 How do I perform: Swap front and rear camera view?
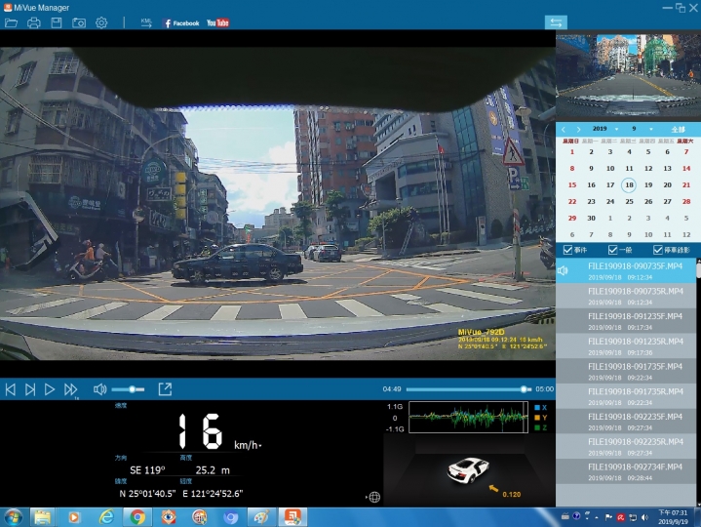click(556, 22)
